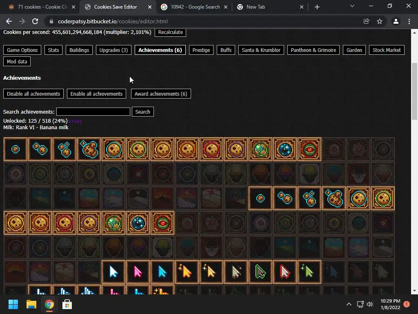Click Recalculate cookies per second
Image resolution: width=418 pixels, height=314 pixels.
click(170, 32)
